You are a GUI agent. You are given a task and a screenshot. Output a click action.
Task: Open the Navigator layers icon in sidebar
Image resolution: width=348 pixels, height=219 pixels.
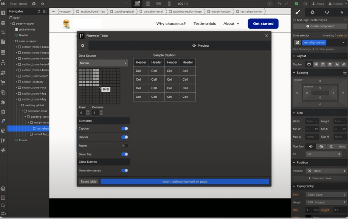(3, 32)
